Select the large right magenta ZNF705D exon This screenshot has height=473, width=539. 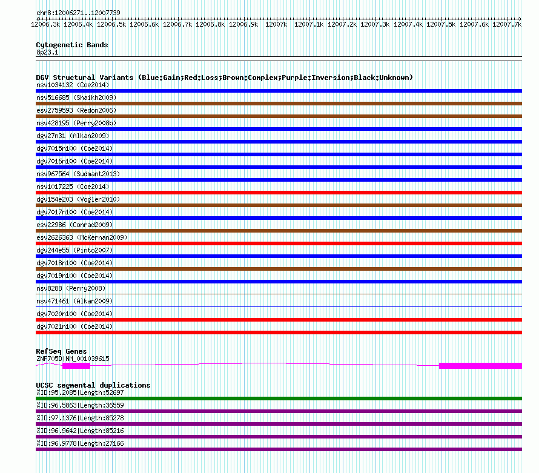coord(481,366)
